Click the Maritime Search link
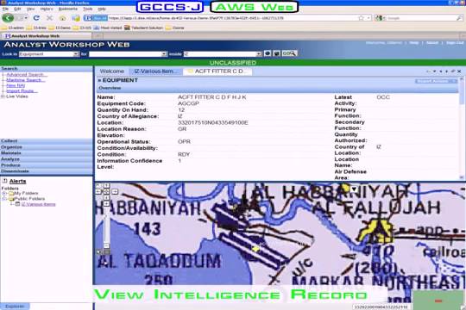The width and height of the screenshot is (466, 310). click(x=26, y=80)
